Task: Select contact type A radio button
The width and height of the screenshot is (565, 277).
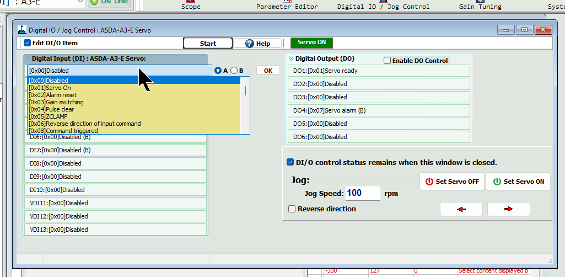Action: tap(218, 70)
